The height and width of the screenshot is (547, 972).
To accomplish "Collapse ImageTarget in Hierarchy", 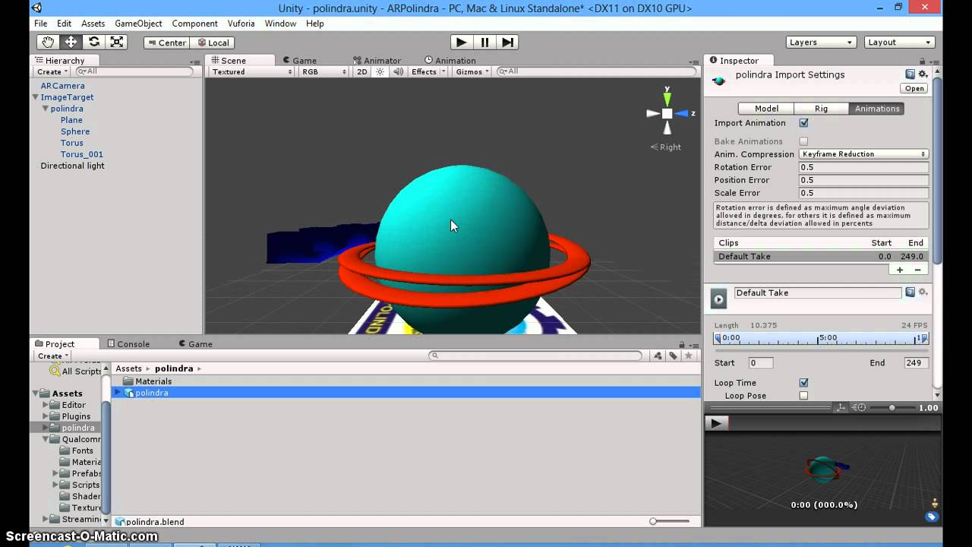I will coord(35,97).
